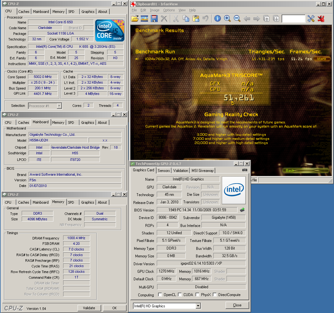
Task: Click the GPU Clock 1270 MHz field
Action: pos(167,271)
